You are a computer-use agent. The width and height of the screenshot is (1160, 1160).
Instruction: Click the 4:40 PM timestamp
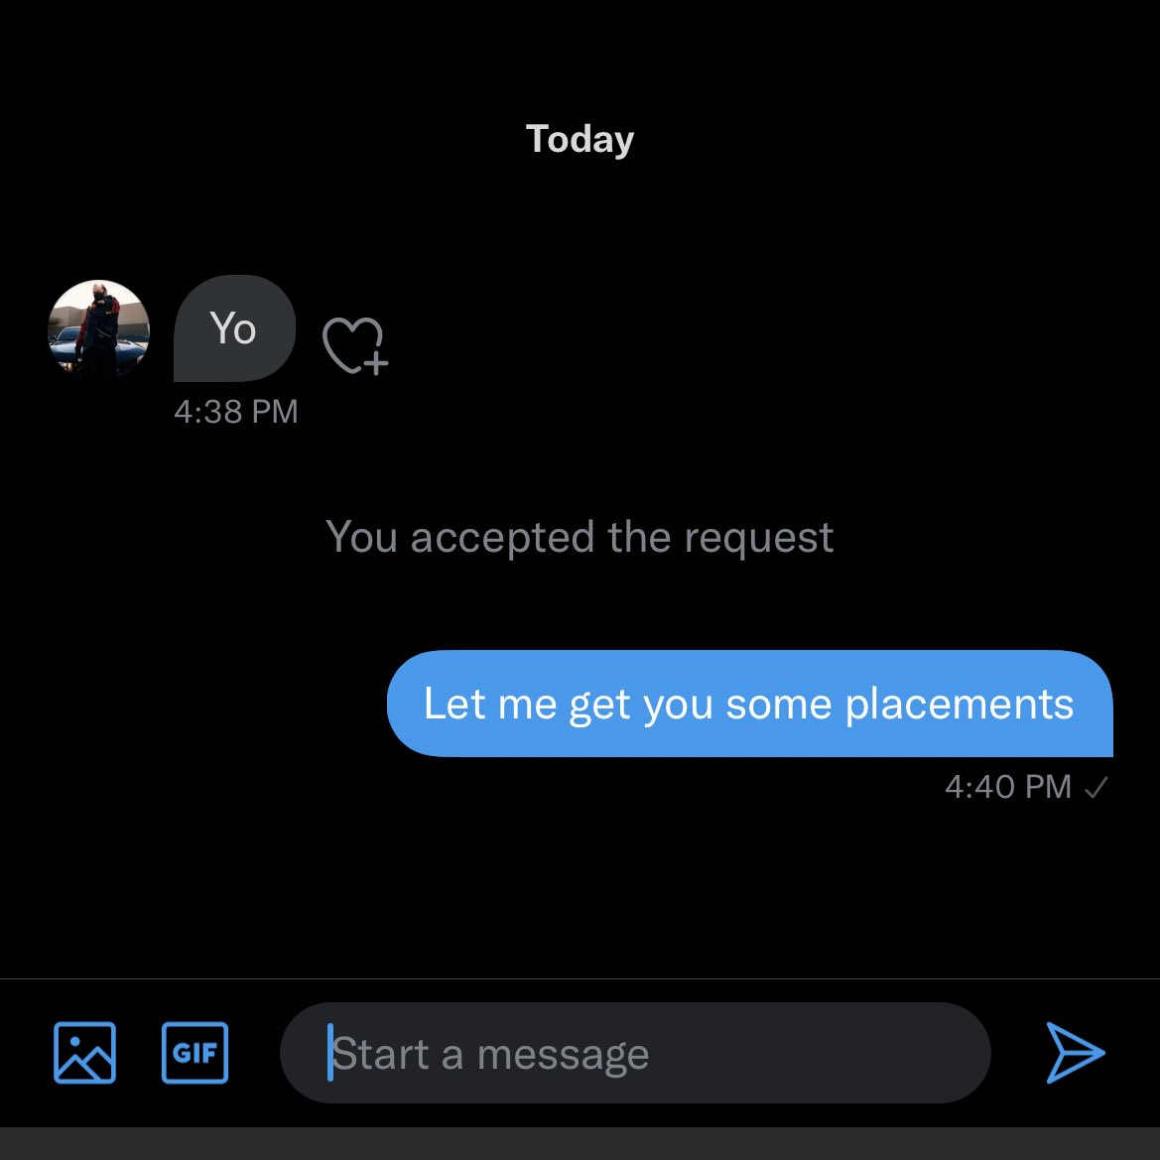1007,787
